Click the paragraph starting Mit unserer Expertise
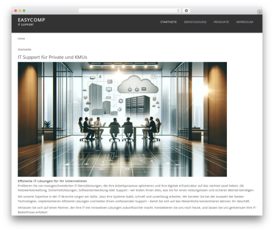The width and height of the screenshot is (274, 232). pyautogui.click(x=134, y=199)
